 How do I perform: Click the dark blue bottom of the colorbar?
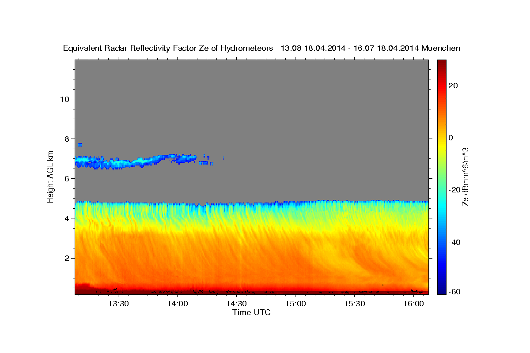[x=442, y=289]
